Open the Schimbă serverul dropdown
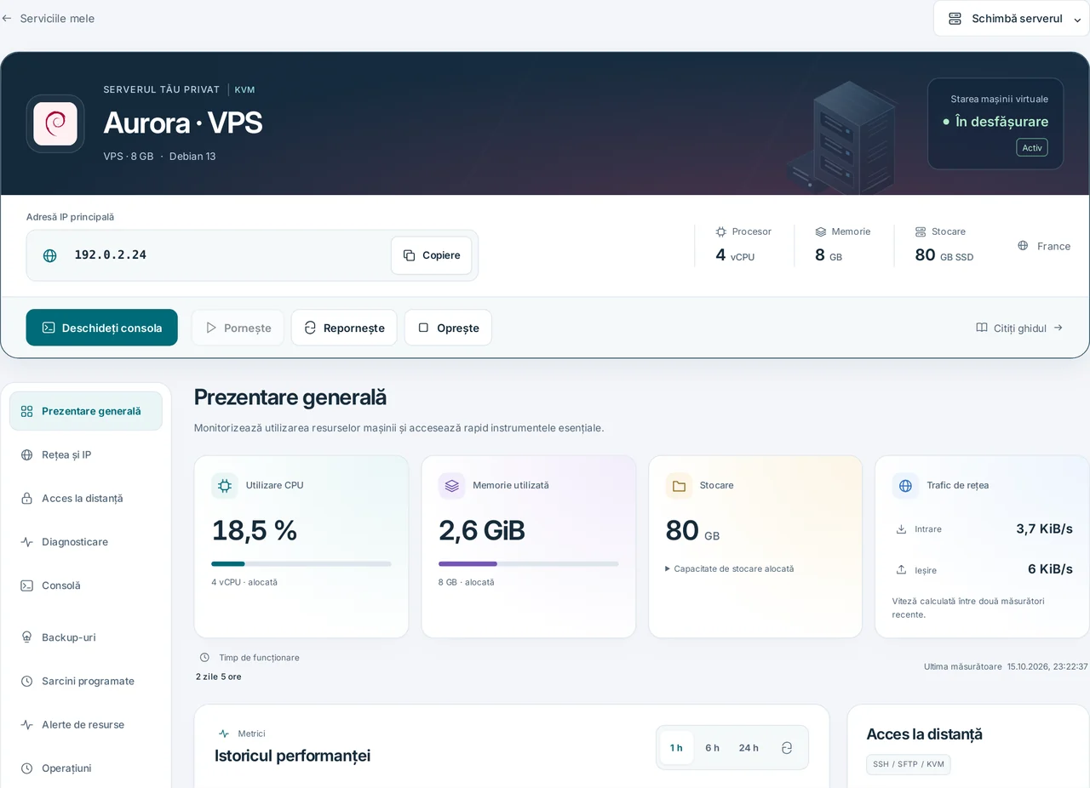The height and width of the screenshot is (788, 1090). click(x=1012, y=19)
